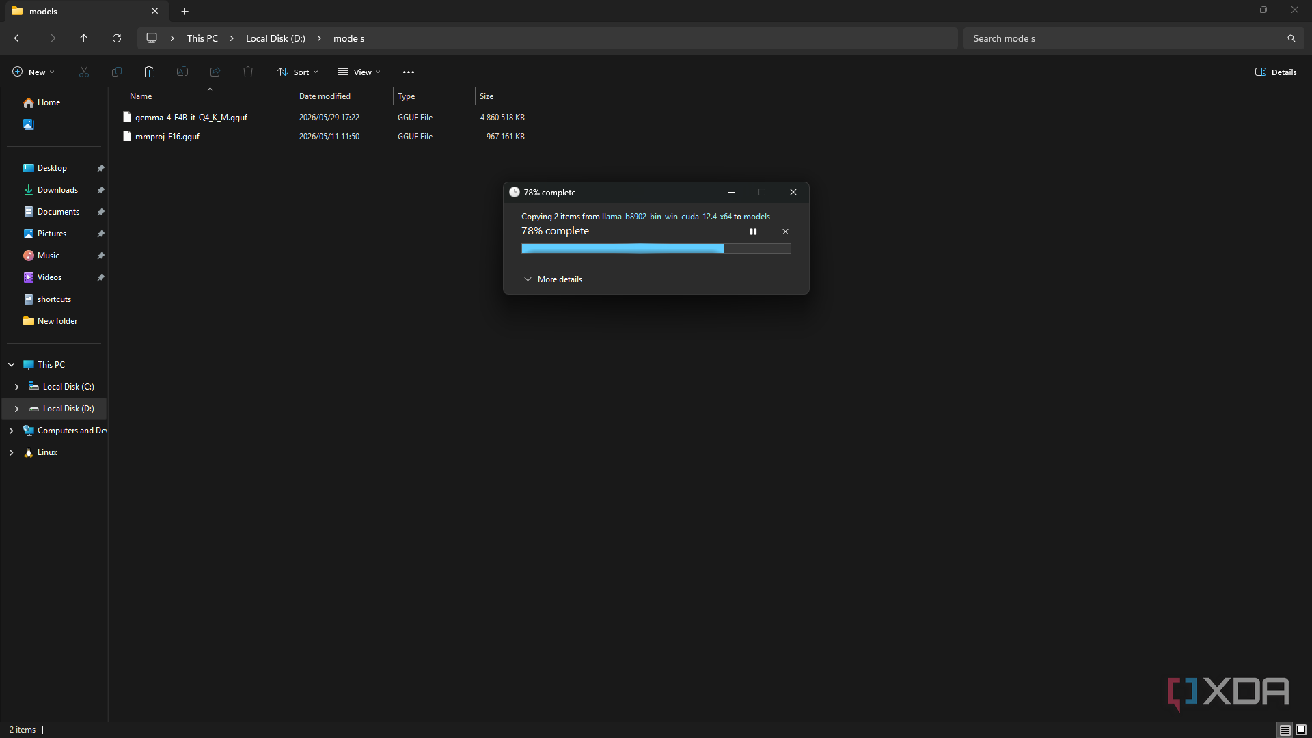
Task: Navigate up one folder level arrow
Action: point(84,38)
